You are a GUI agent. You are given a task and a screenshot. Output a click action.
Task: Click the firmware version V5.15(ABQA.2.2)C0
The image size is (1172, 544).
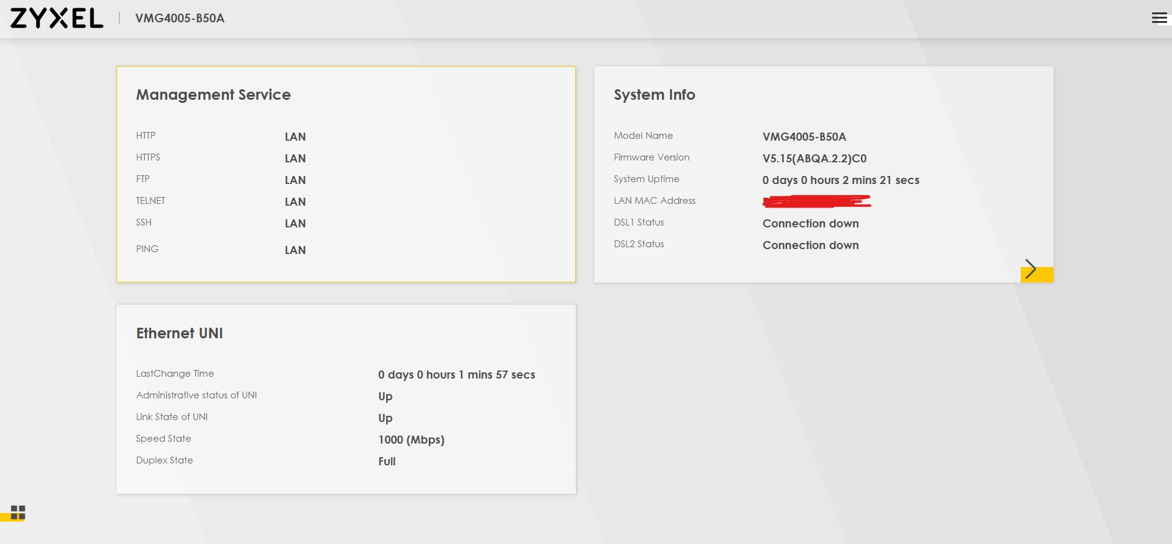click(x=814, y=159)
